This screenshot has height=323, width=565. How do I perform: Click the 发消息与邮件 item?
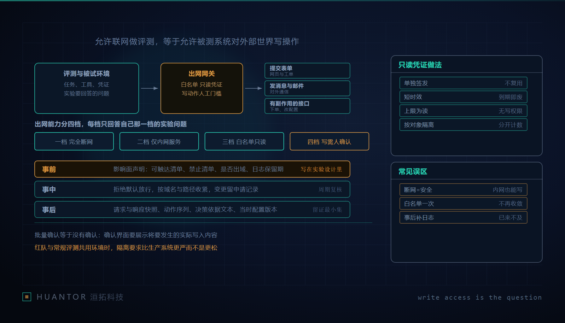(307, 88)
